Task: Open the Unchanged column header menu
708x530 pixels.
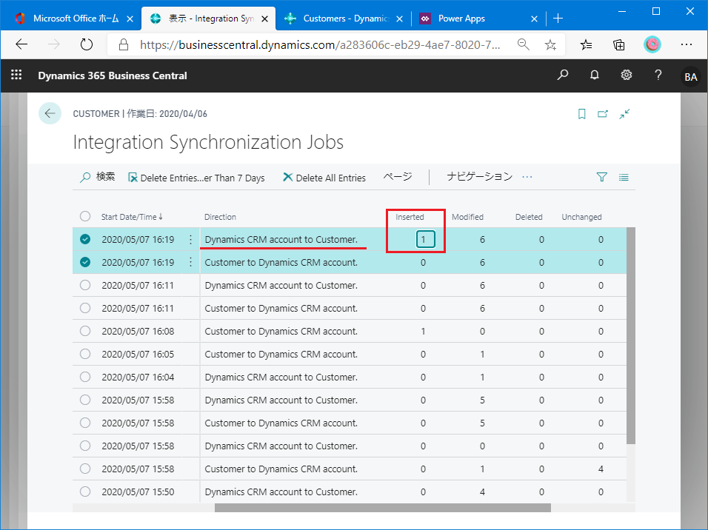Action: coord(581,217)
